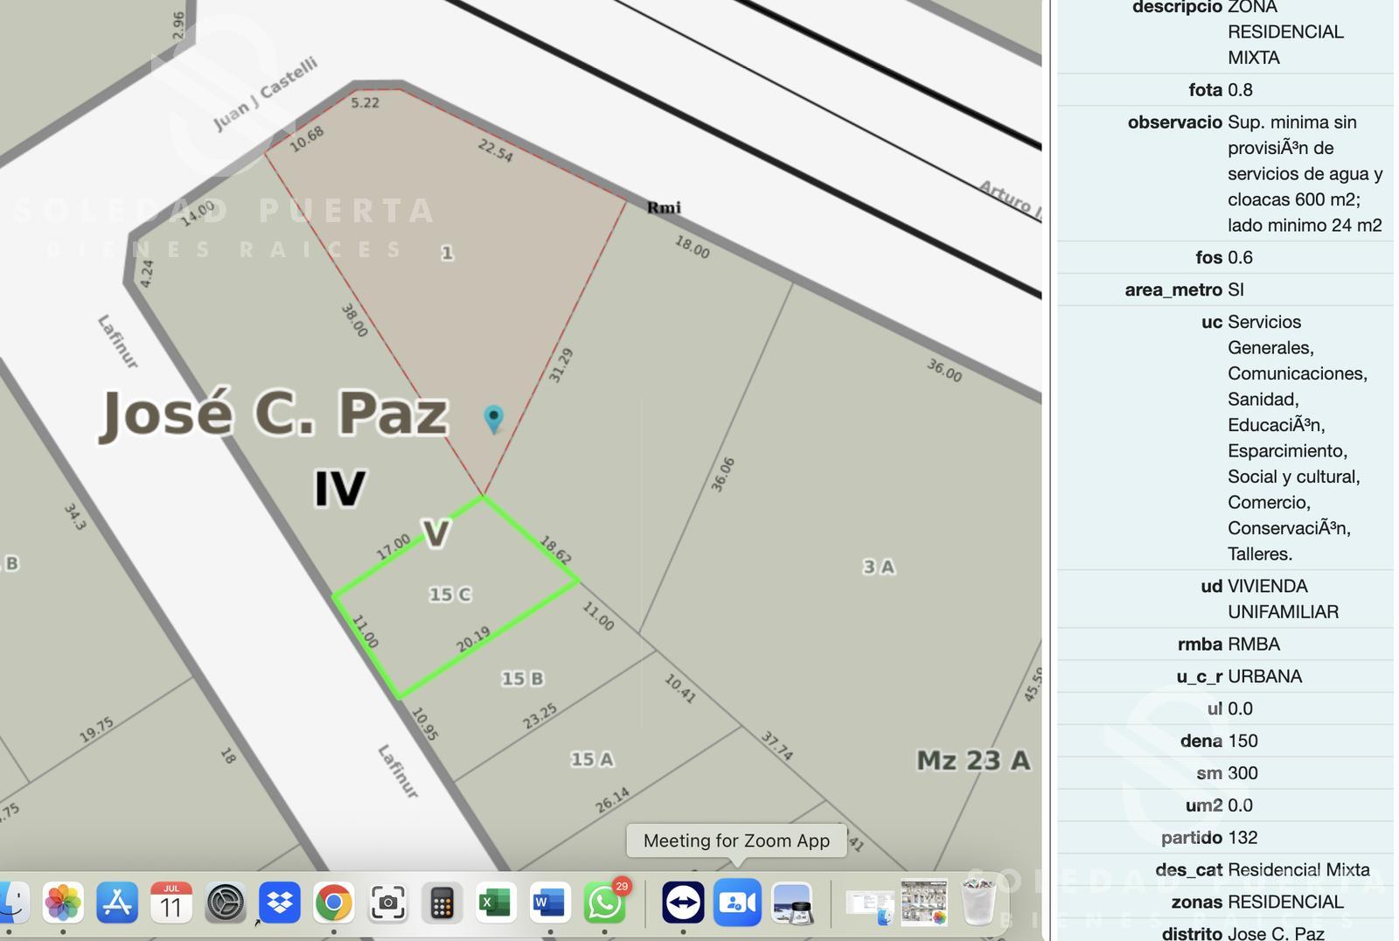
Task: Restore the minimized Photos window thumbnail
Action: 924,903
